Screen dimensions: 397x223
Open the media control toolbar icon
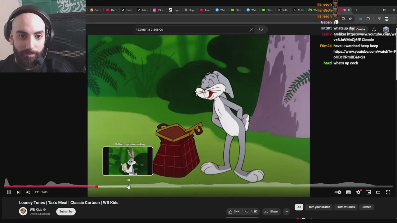(x=379, y=19)
